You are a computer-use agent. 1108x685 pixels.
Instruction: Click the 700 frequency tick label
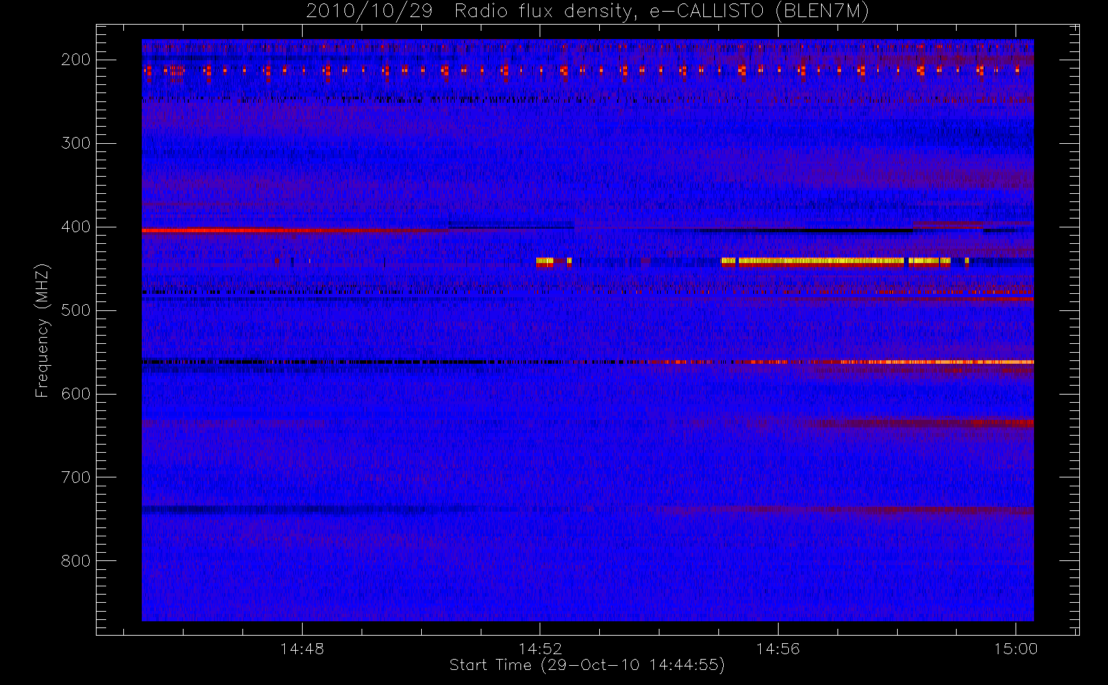coord(75,477)
